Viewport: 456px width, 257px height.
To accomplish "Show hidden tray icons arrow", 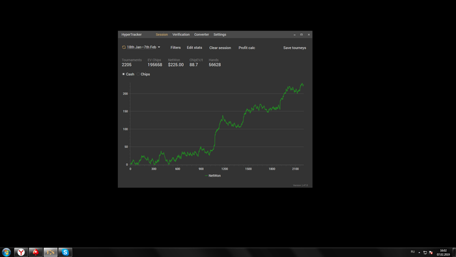I will 420,252.
